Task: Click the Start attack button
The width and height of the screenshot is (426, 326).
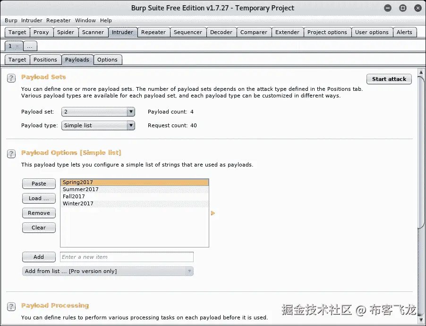Action: [389, 79]
